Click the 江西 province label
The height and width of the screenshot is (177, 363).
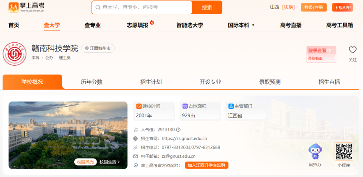point(274,7)
